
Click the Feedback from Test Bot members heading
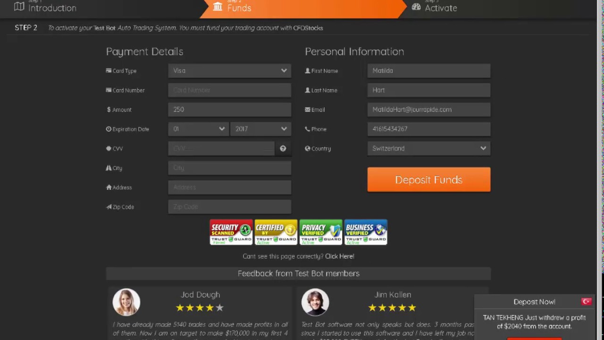(299, 273)
